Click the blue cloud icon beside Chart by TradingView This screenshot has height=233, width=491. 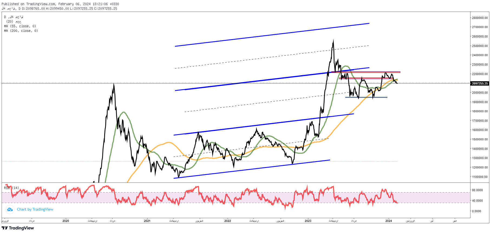click(x=10, y=210)
